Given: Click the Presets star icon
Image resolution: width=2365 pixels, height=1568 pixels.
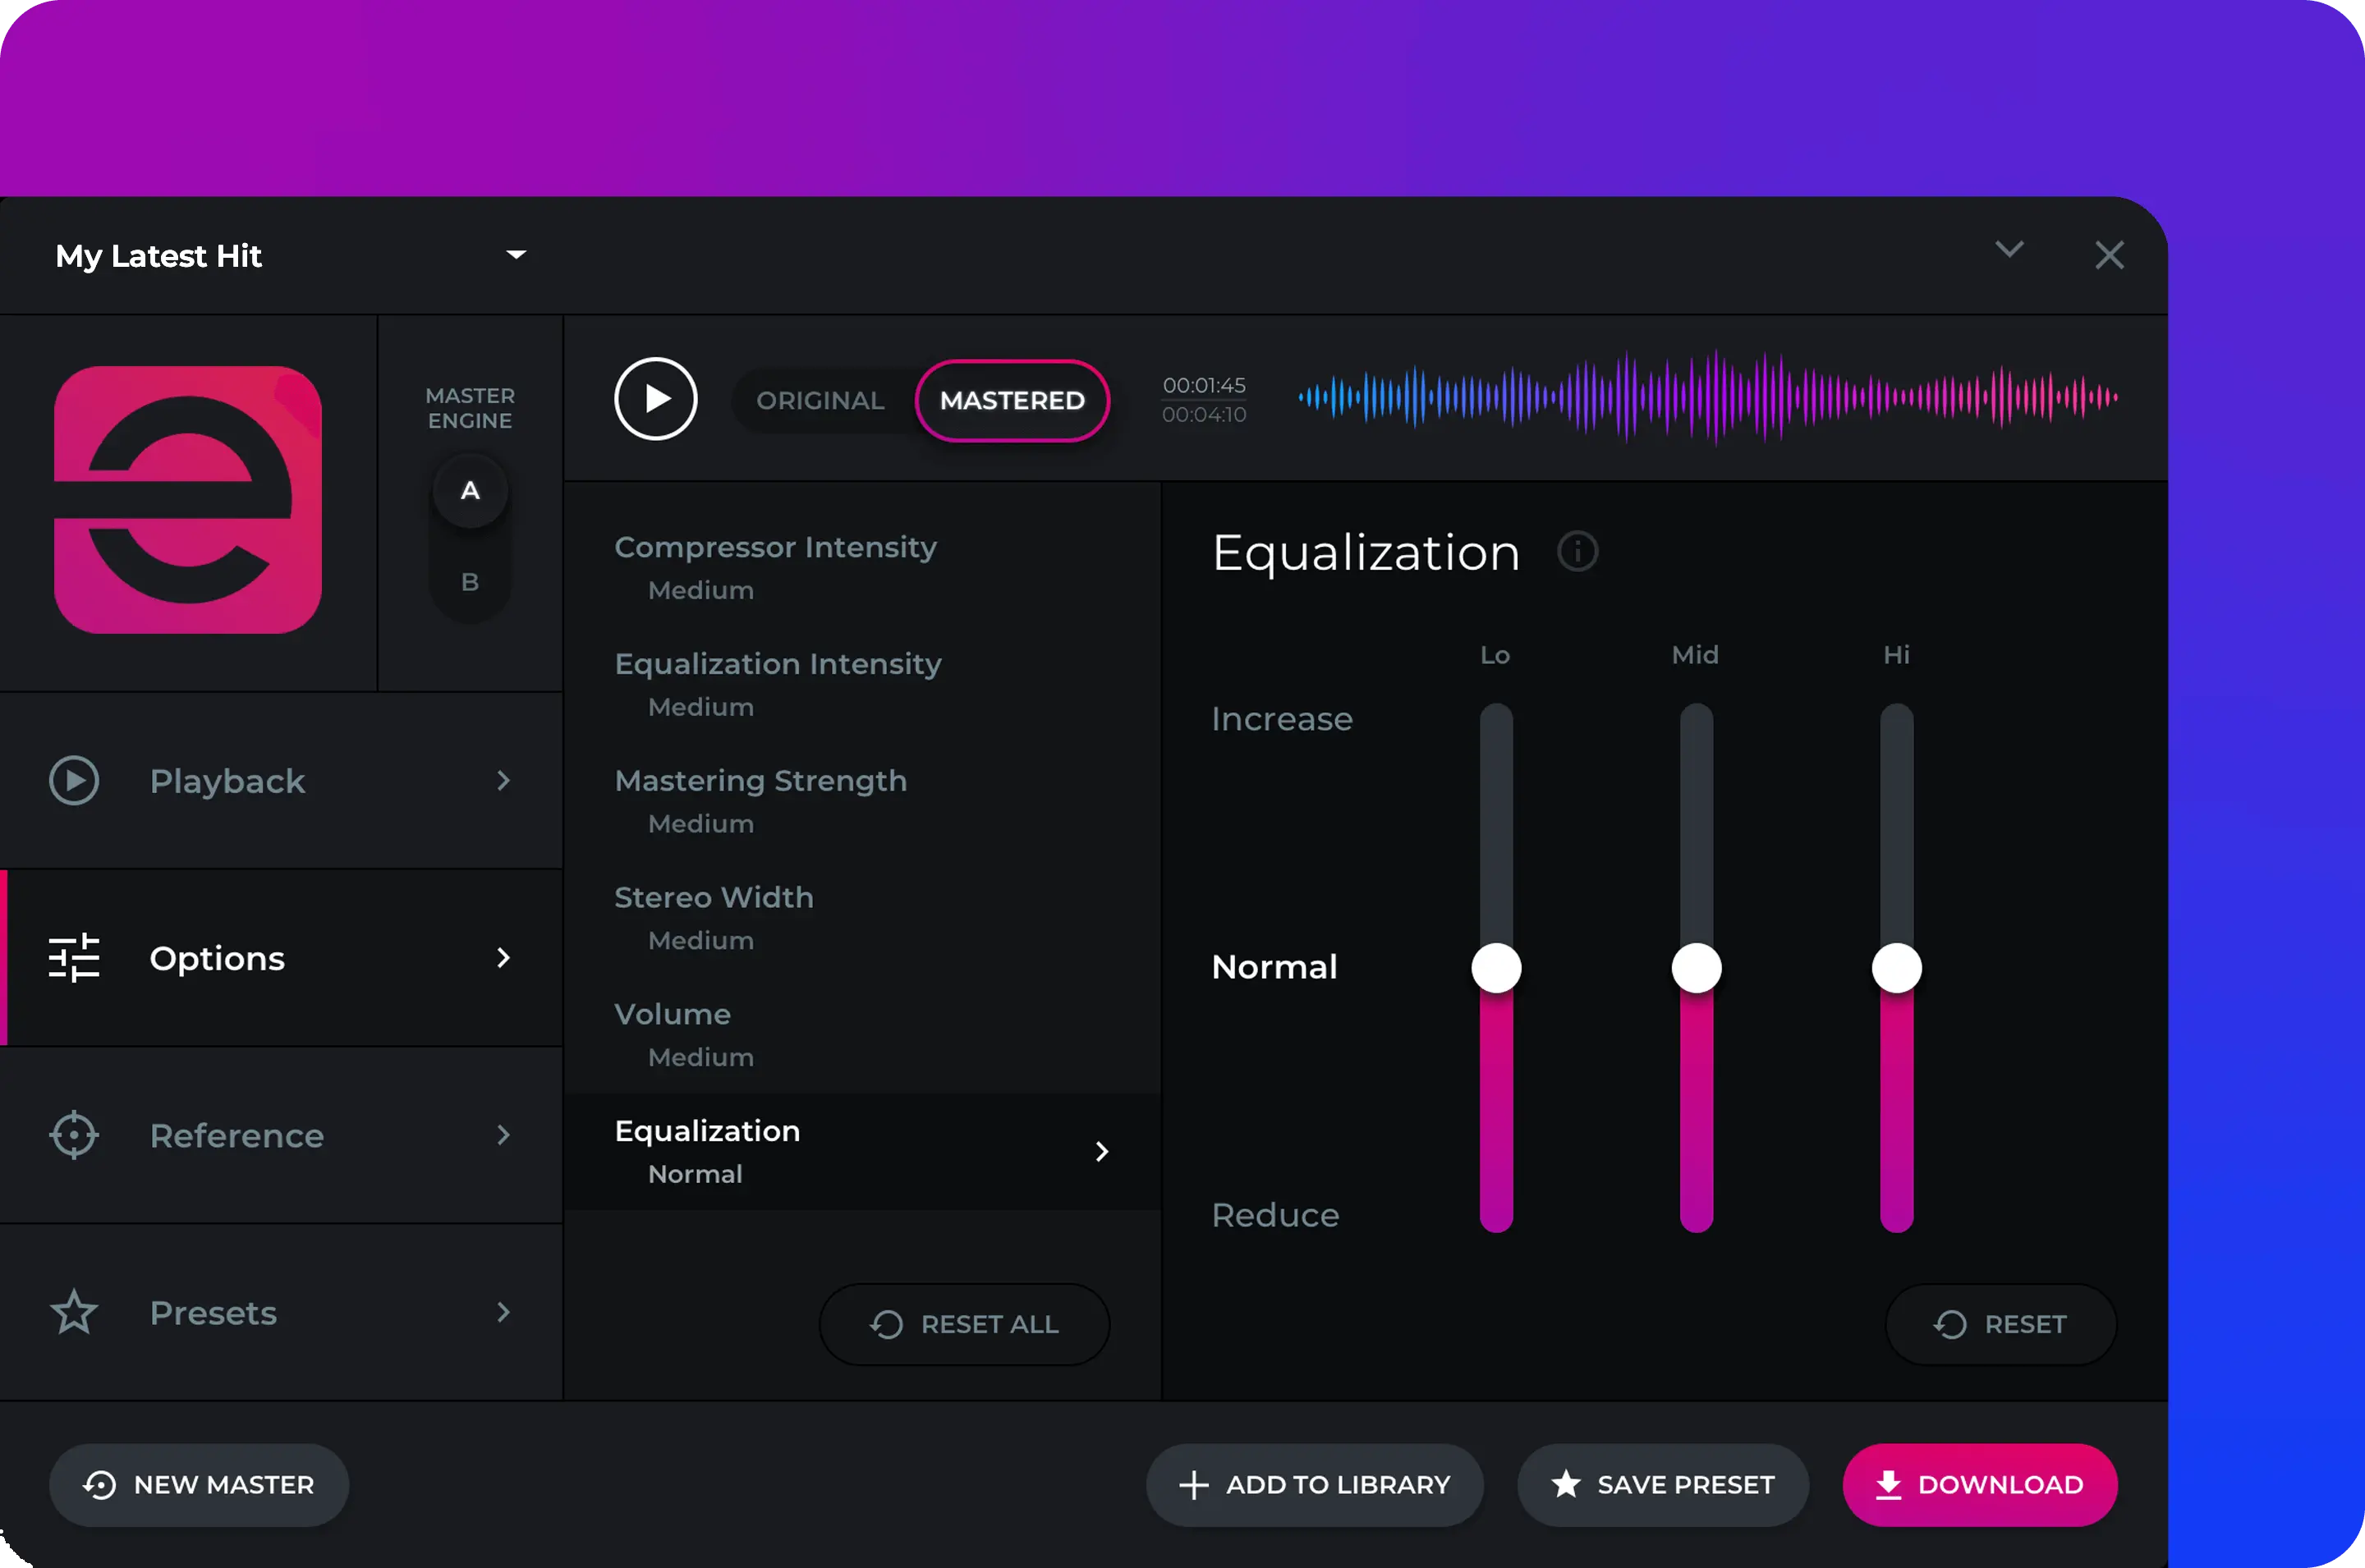Looking at the screenshot, I should (x=74, y=1312).
